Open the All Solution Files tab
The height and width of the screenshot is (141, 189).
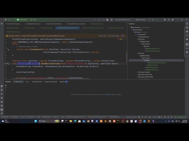[x=37, y=82]
